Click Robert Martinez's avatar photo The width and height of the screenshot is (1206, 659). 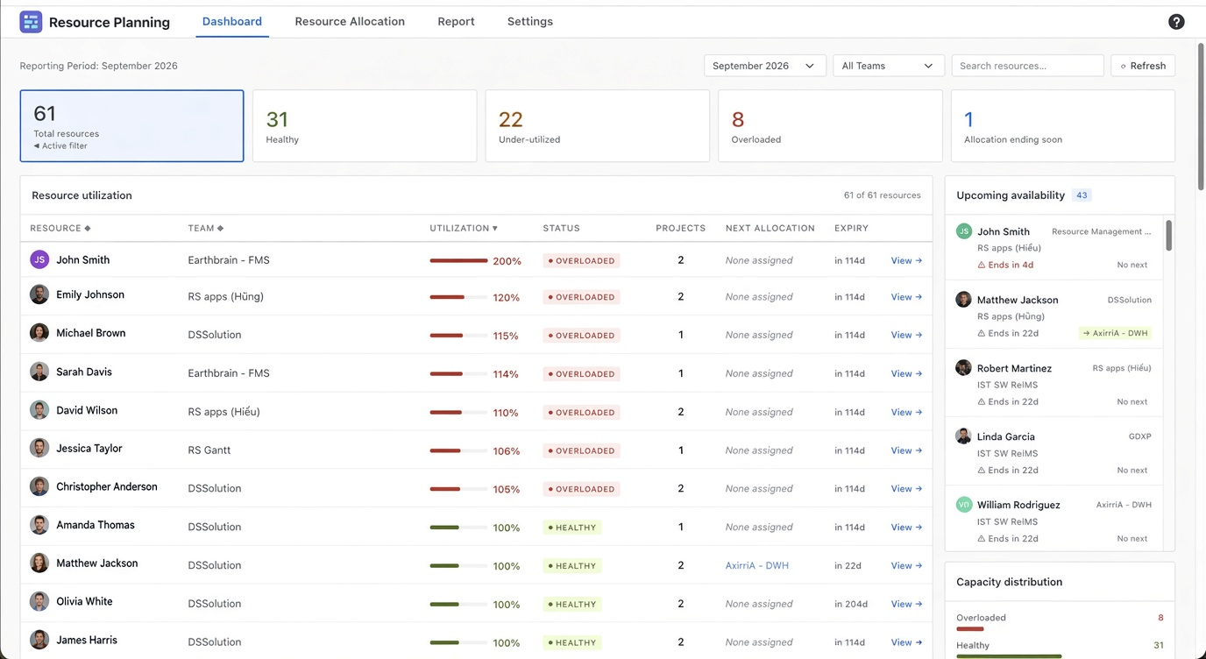(x=963, y=368)
